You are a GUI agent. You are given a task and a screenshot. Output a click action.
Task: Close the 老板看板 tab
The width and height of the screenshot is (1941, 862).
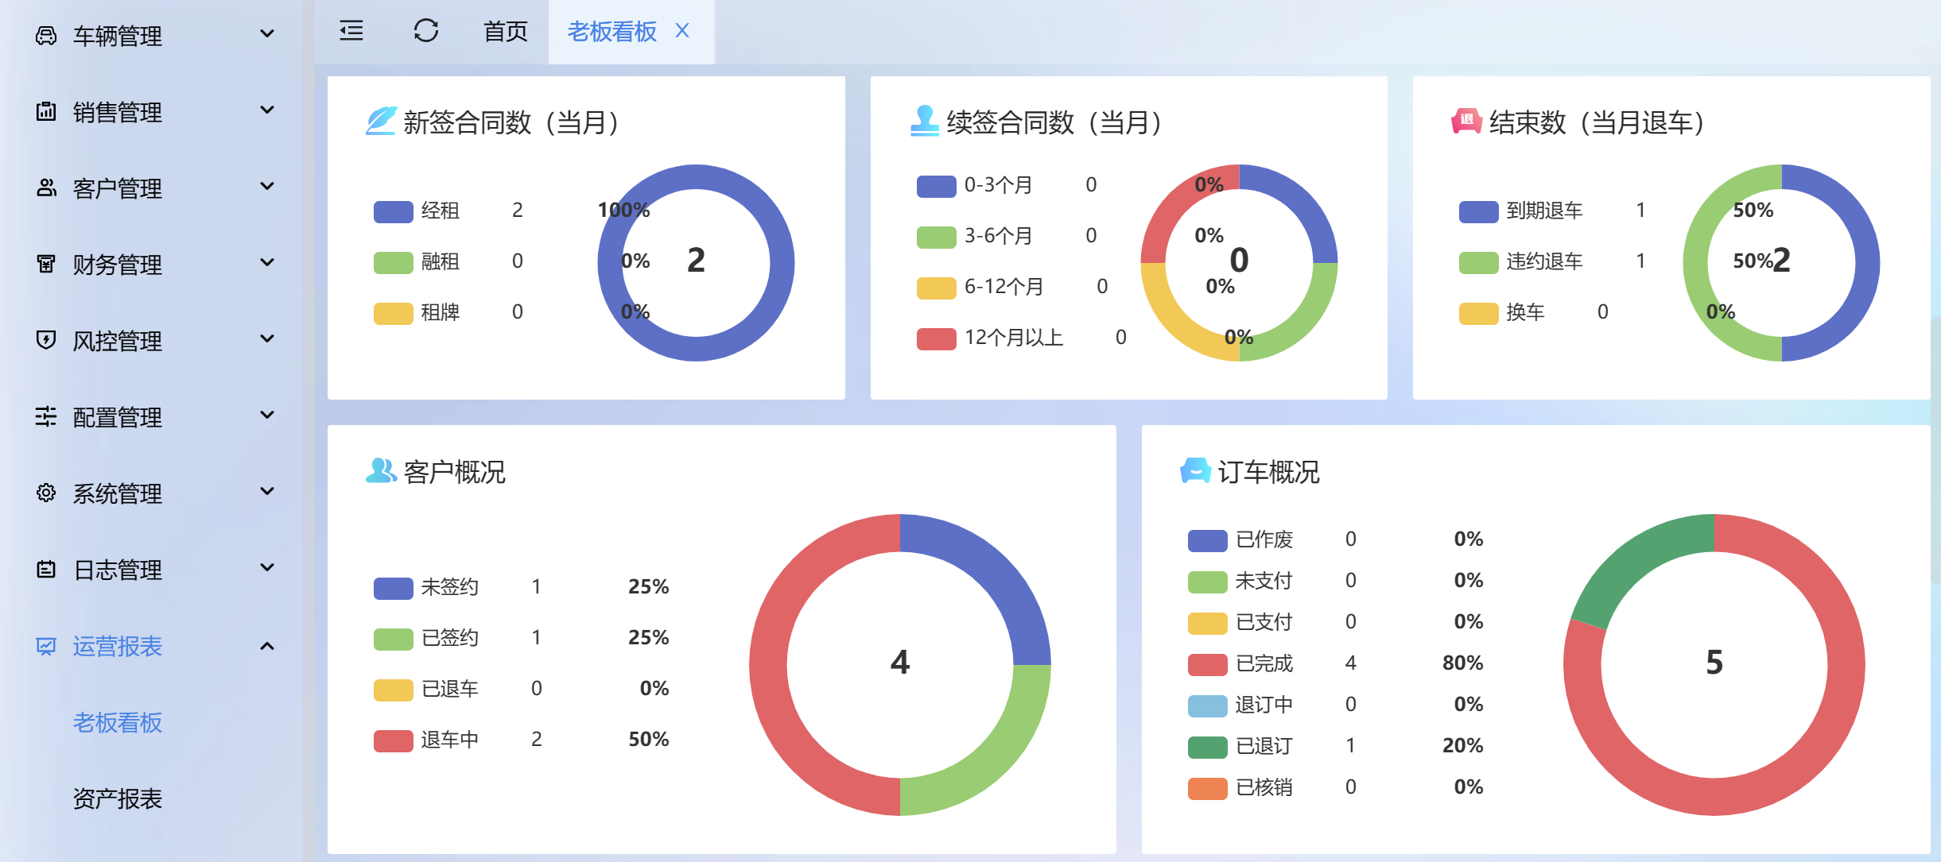click(x=682, y=31)
